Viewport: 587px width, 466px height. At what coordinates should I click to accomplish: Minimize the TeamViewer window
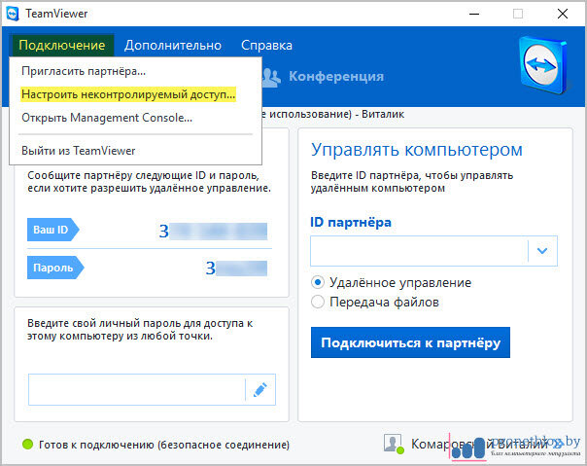(474, 14)
